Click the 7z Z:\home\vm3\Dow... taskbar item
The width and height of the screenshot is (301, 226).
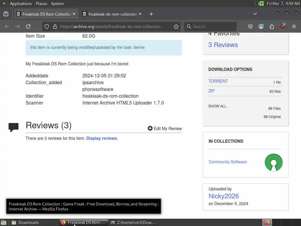[133, 222]
